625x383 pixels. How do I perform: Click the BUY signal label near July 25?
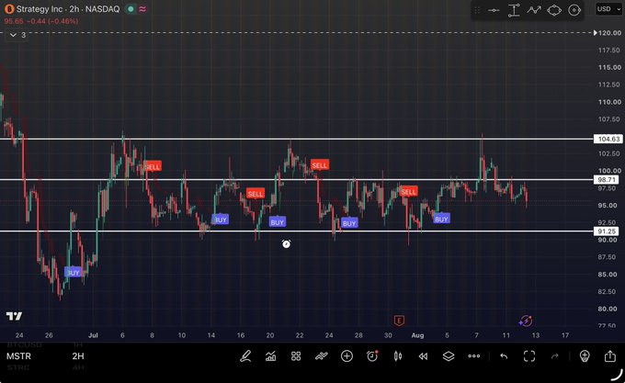point(349,223)
